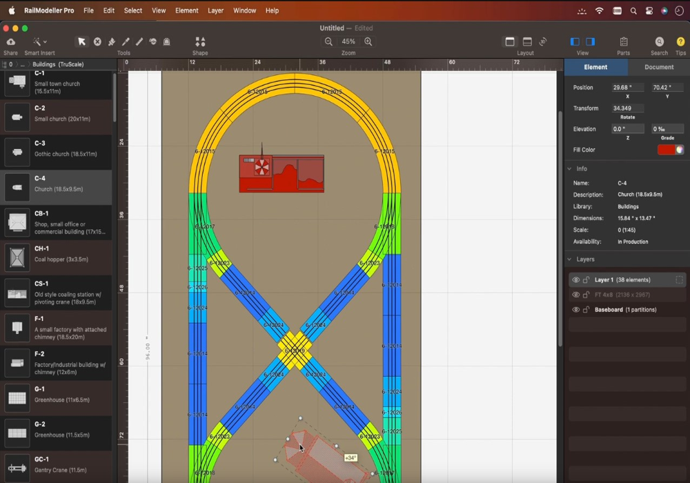Viewport: 690px width, 483px height.
Task: Click the Share cloud upload icon
Action: pyautogui.click(x=10, y=42)
